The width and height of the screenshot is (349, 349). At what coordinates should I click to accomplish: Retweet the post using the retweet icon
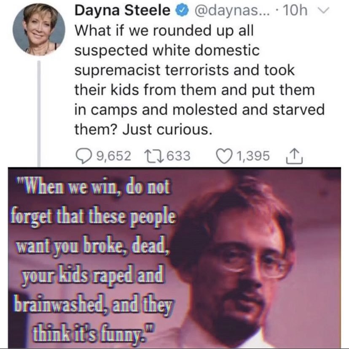coord(154,156)
